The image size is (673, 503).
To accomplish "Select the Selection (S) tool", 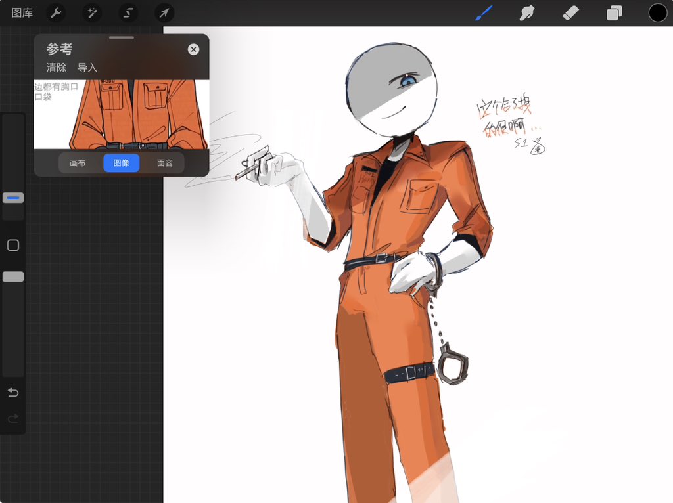I will pyautogui.click(x=128, y=12).
